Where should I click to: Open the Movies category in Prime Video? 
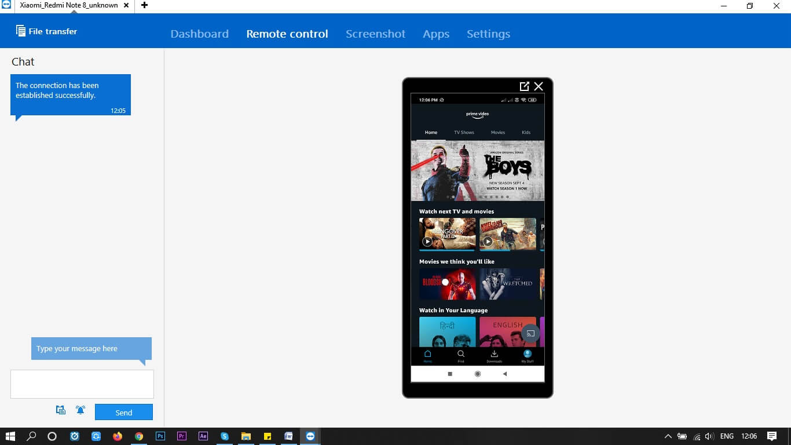498,132
